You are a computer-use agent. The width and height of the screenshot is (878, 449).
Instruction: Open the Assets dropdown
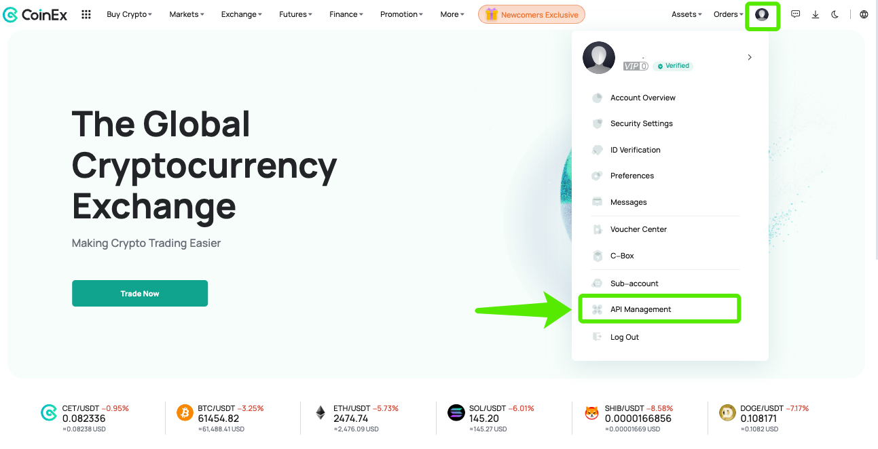click(687, 14)
